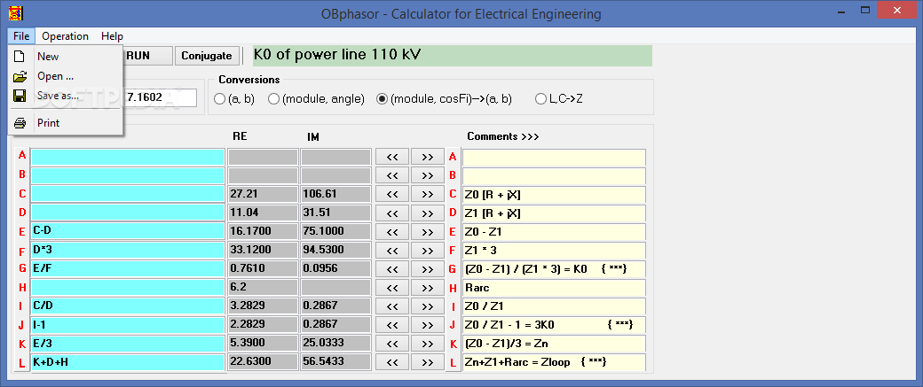
Task: Click the >> button in row D
Action: pos(428,213)
